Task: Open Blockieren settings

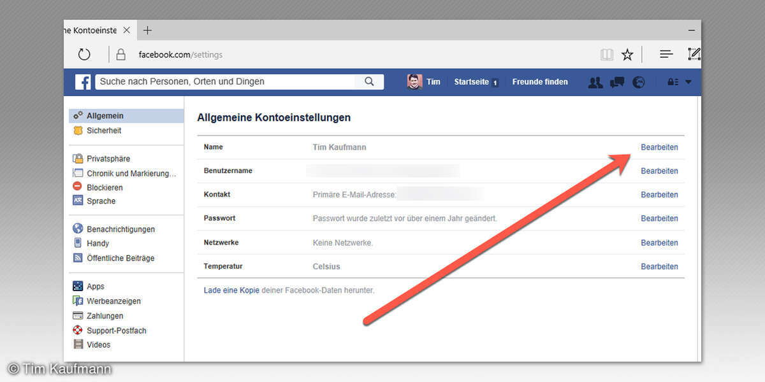Action: (105, 187)
